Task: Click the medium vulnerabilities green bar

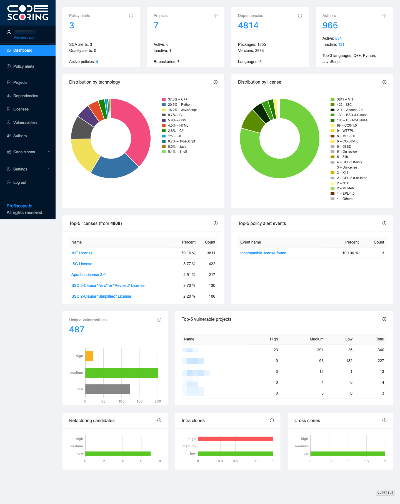Action: click(x=121, y=373)
